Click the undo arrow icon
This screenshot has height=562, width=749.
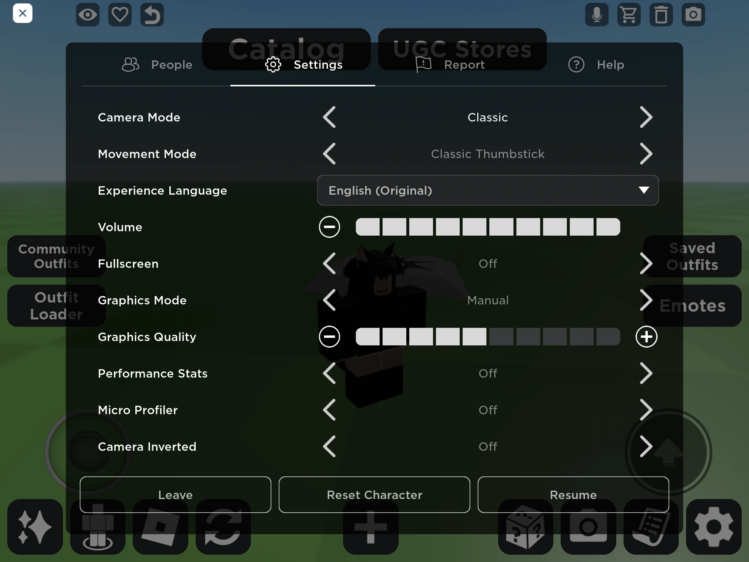[152, 15]
